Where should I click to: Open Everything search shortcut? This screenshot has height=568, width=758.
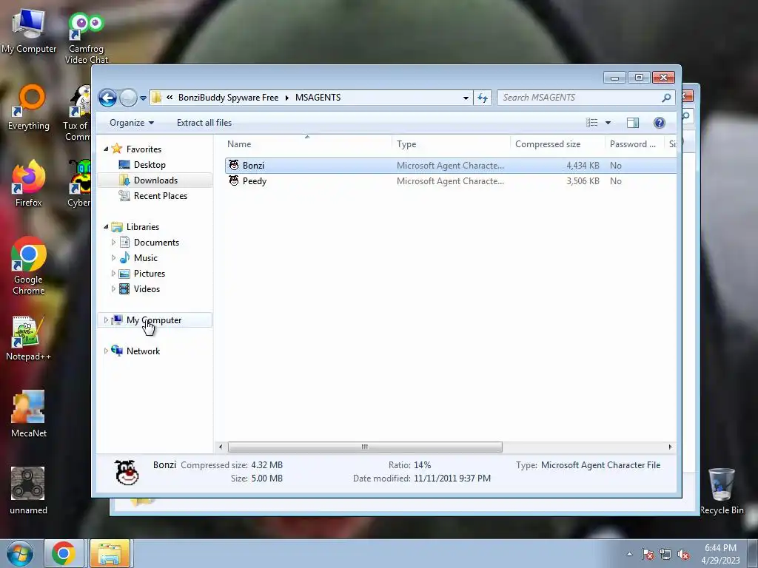tap(29, 108)
